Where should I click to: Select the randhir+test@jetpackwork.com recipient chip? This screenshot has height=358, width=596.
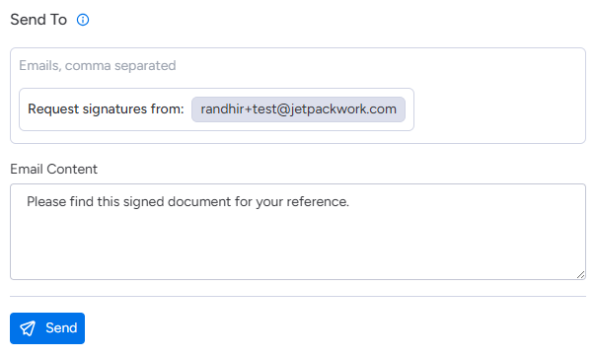coord(298,109)
